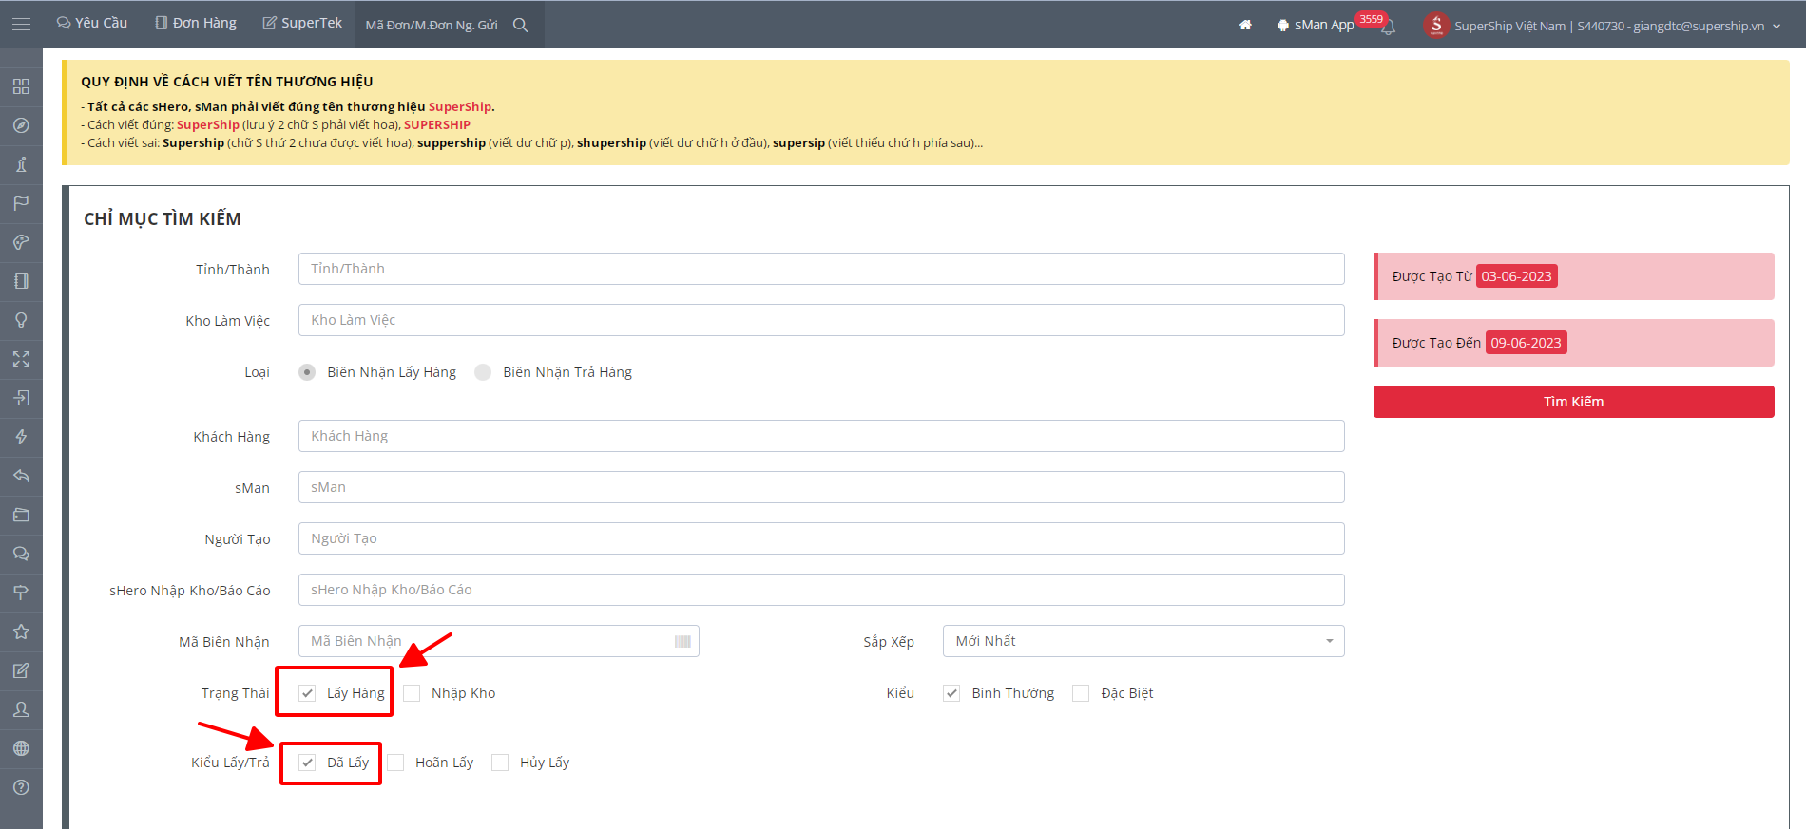Open notifications bell icon
Viewport: 1806px width, 829px height.
(x=1388, y=28)
